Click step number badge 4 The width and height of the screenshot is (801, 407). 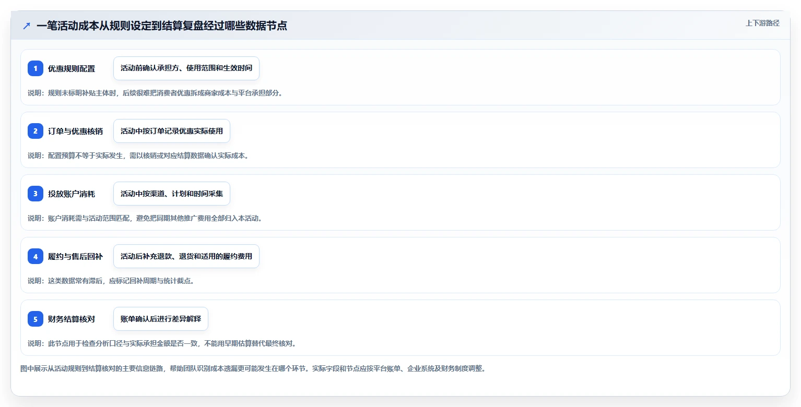pyautogui.click(x=36, y=256)
